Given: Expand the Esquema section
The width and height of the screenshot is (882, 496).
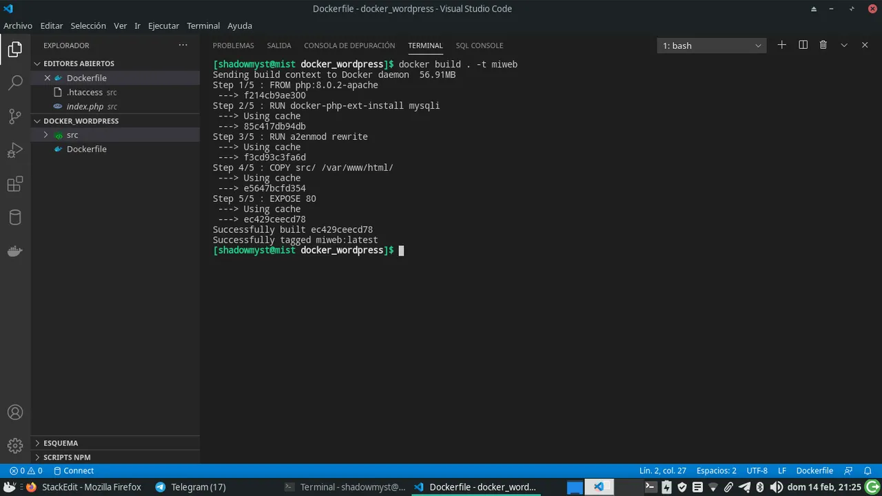Looking at the screenshot, I should point(61,443).
